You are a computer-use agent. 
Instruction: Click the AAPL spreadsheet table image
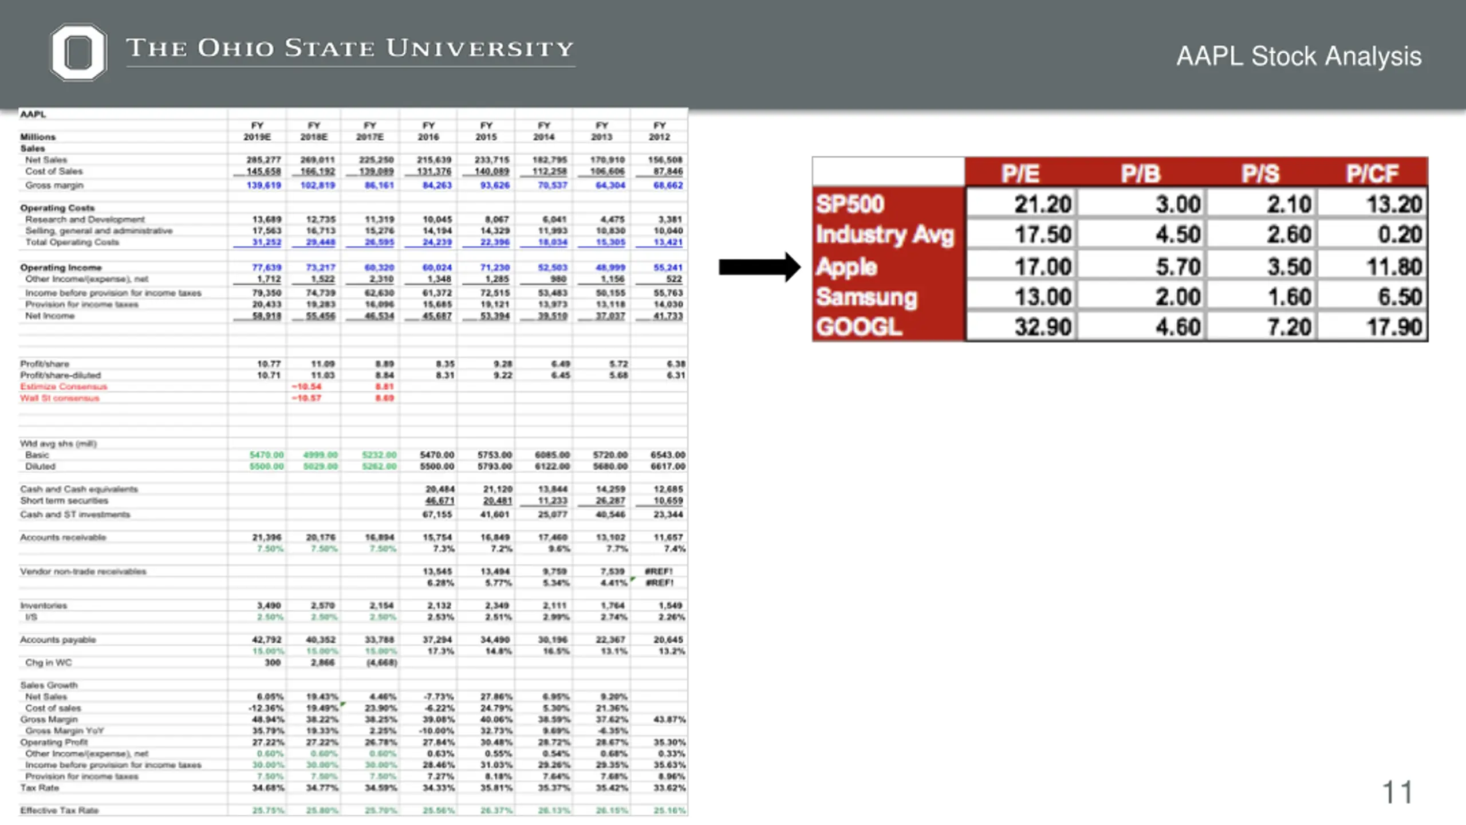(x=353, y=462)
